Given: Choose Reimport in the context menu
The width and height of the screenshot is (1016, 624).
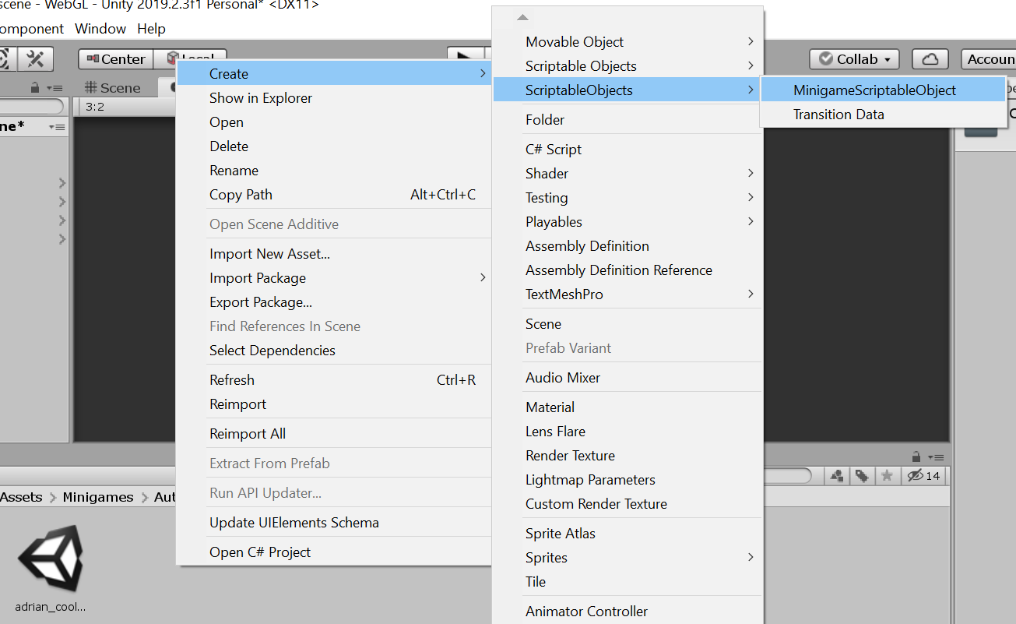Looking at the screenshot, I should tap(334, 404).
